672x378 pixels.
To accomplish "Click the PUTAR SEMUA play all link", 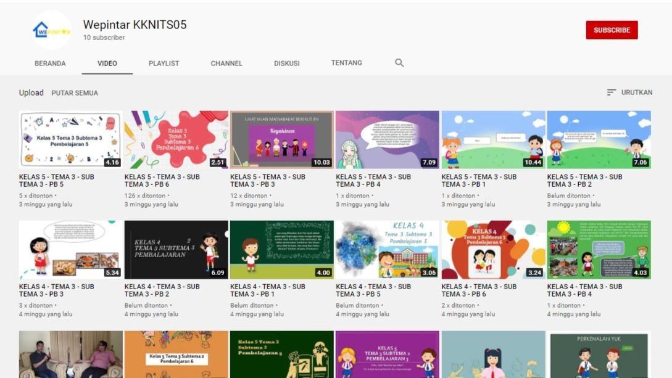I will (x=75, y=93).
